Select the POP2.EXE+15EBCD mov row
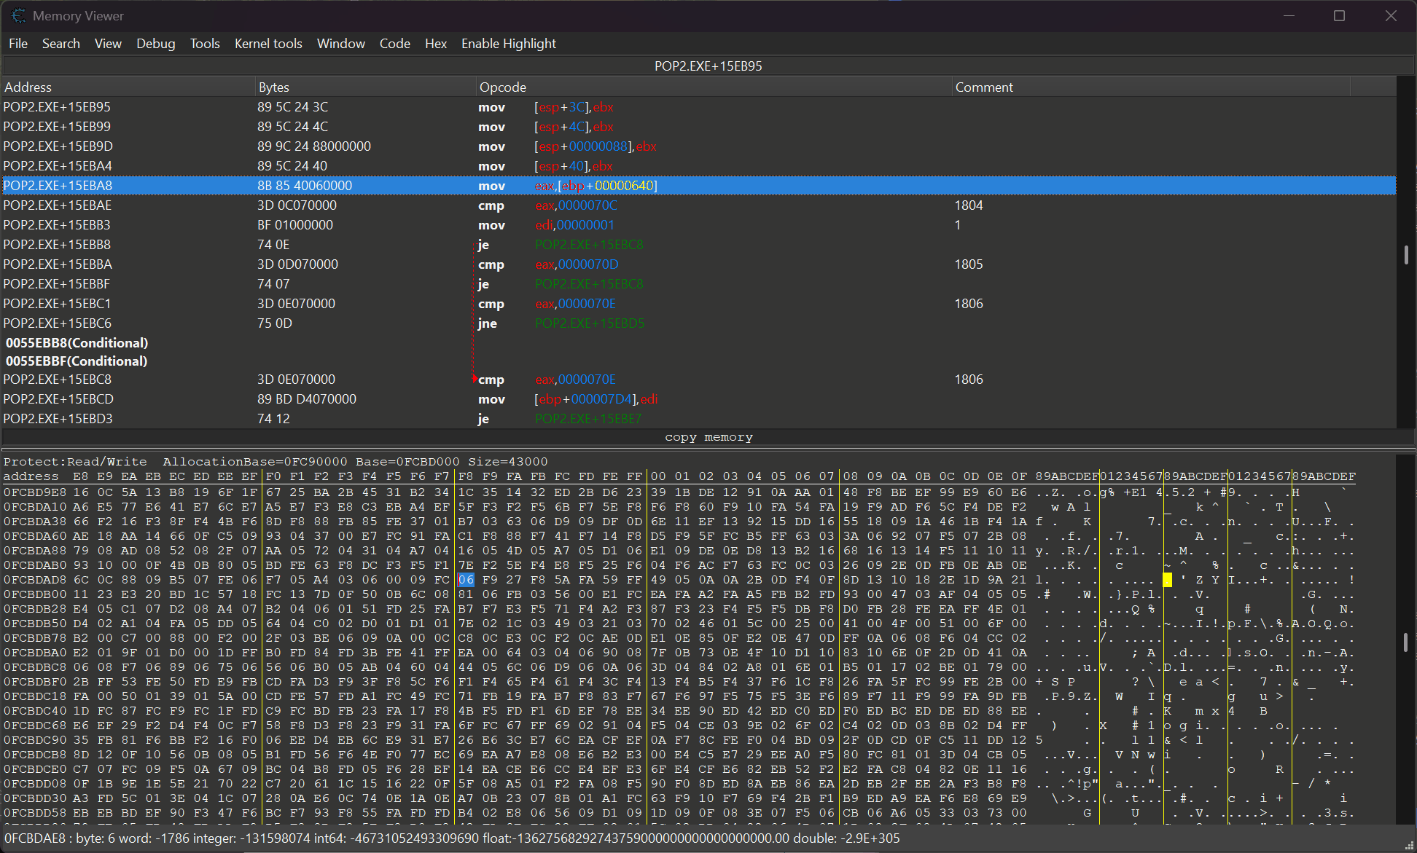 pos(699,399)
